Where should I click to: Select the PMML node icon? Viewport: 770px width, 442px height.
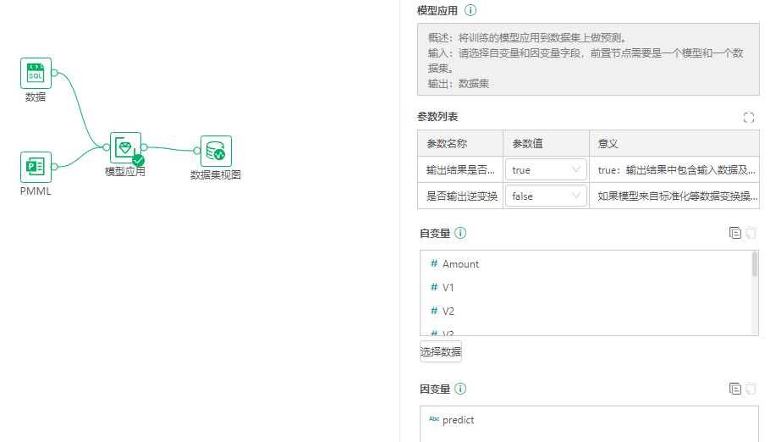click(36, 167)
